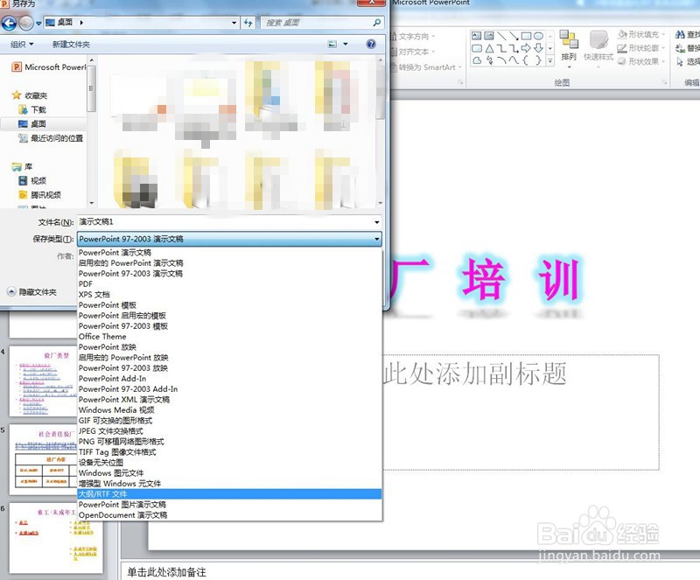The width and height of the screenshot is (700, 580).
Task: Open Shape Effects (形状效果) dropdown
Action: coord(641,61)
